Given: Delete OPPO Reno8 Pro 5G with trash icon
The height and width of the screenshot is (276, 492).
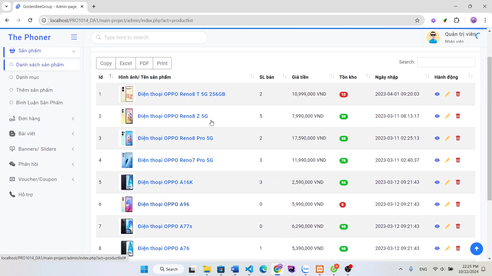Looking at the screenshot, I should pos(458,138).
